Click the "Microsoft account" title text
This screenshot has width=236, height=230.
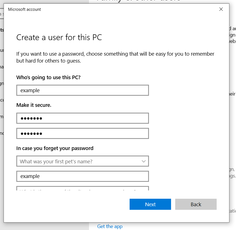[24, 9]
